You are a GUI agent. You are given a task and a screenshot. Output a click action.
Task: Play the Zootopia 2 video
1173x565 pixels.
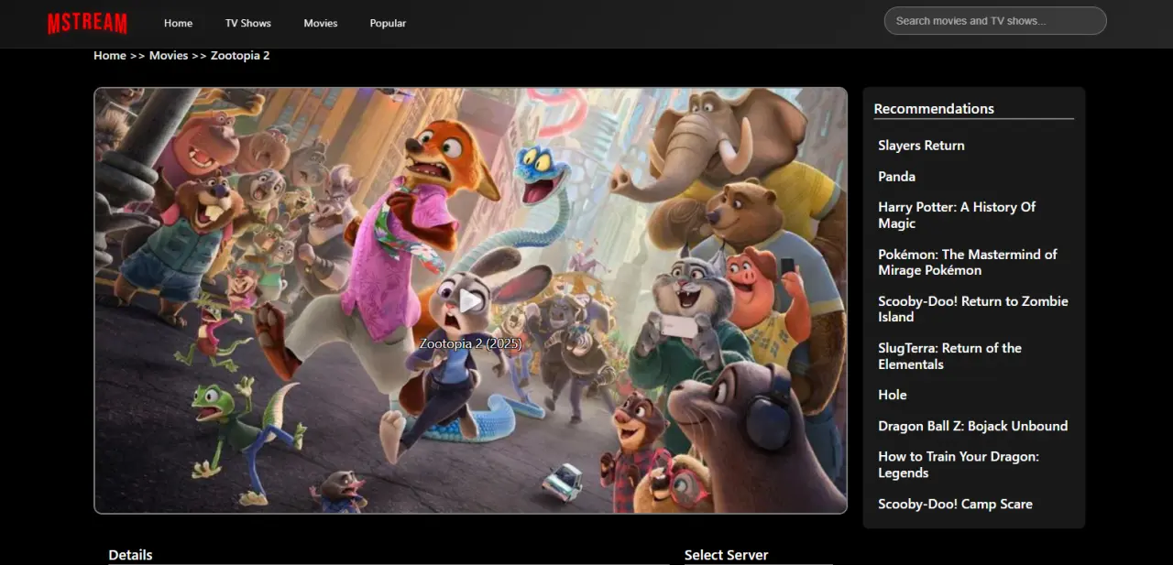point(470,300)
